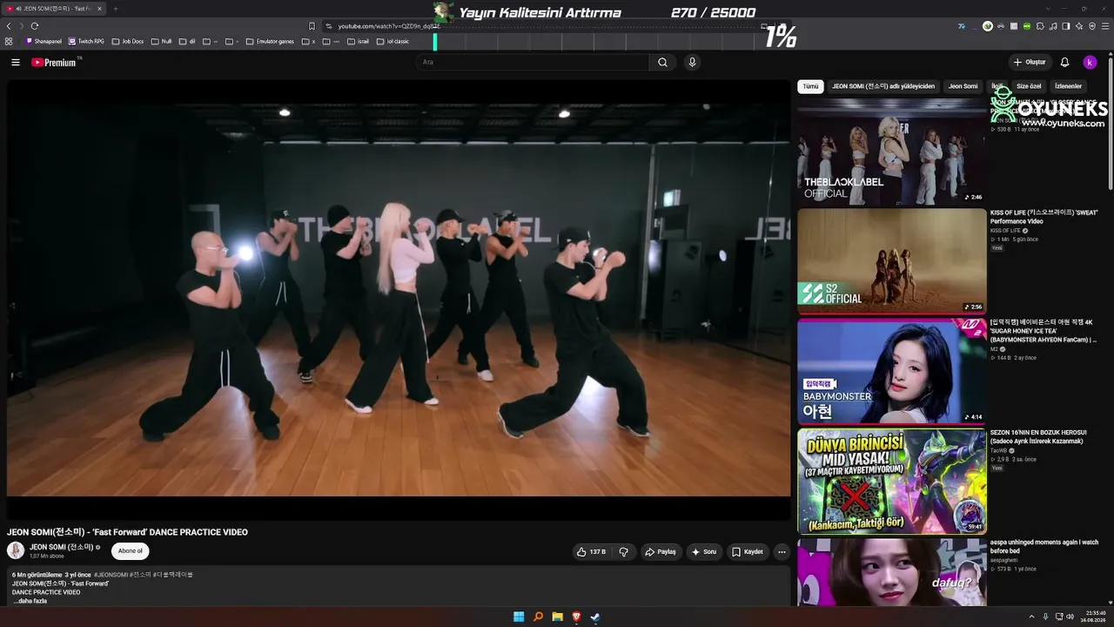Click the search magnifier button

pyautogui.click(x=662, y=62)
